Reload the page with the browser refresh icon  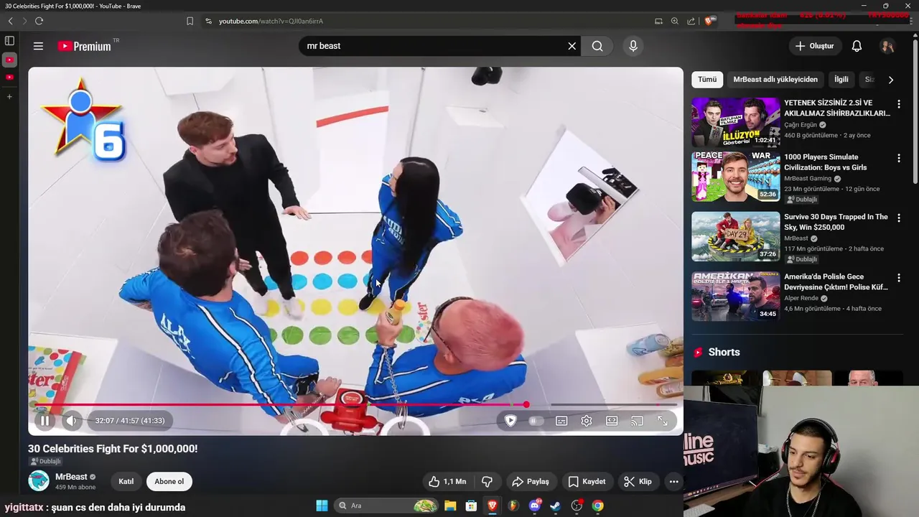[x=39, y=21]
